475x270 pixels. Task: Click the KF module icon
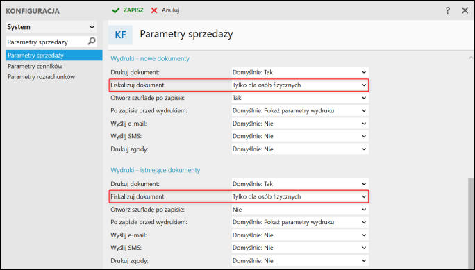[120, 35]
